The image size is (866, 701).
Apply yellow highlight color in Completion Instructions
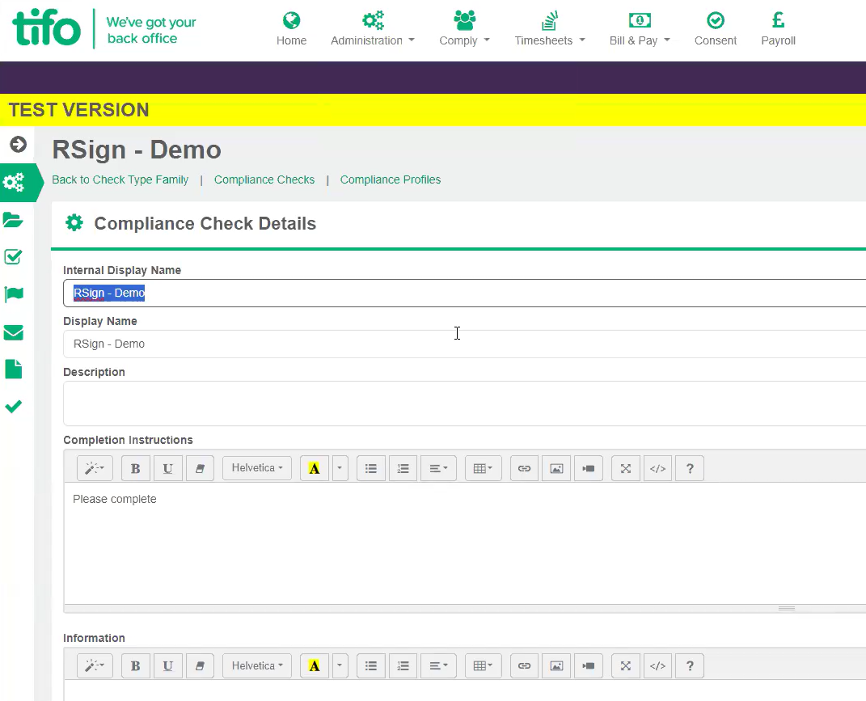pyautogui.click(x=315, y=468)
